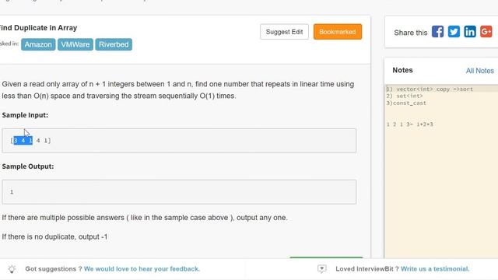Viewport: 498px width, 280px height.
Task: Share this problem on Twitter
Action: tap(454, 32)
